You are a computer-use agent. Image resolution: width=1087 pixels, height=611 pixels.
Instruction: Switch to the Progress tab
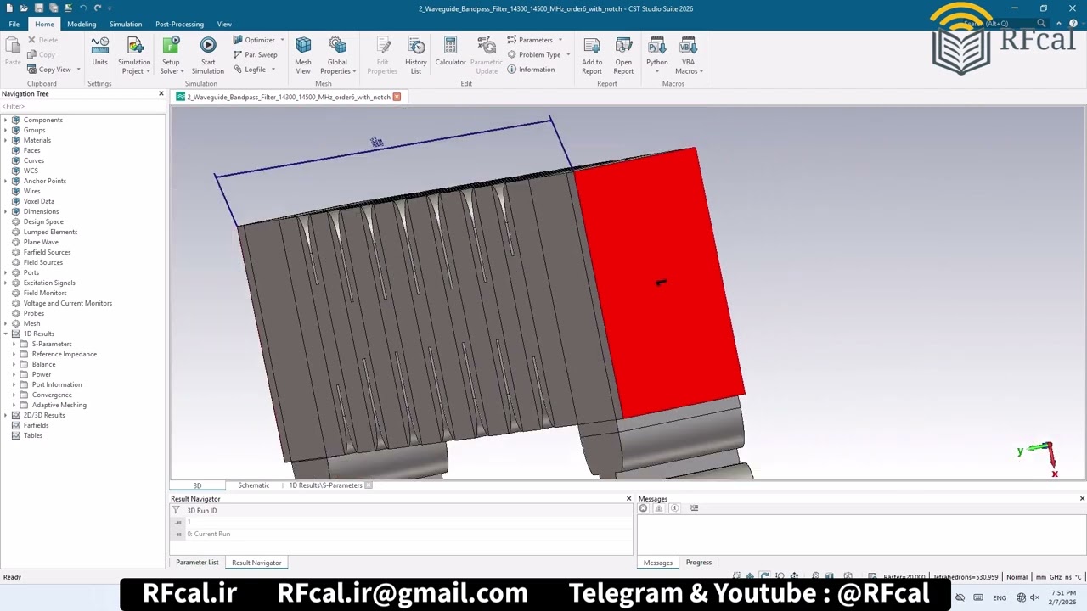[699, 563]
